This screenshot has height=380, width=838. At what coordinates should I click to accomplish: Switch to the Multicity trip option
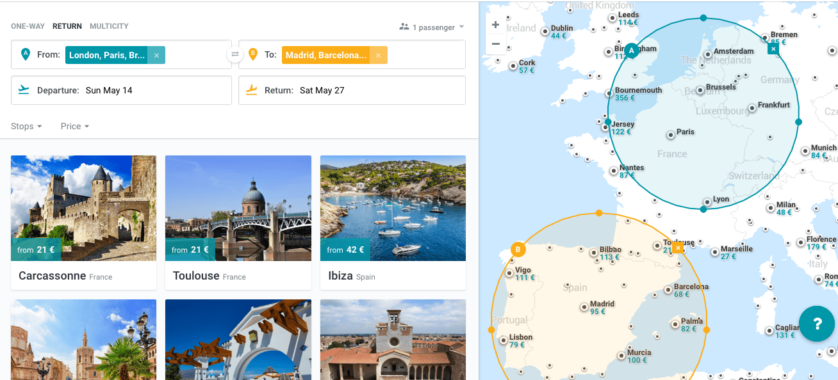pos(109,26)
